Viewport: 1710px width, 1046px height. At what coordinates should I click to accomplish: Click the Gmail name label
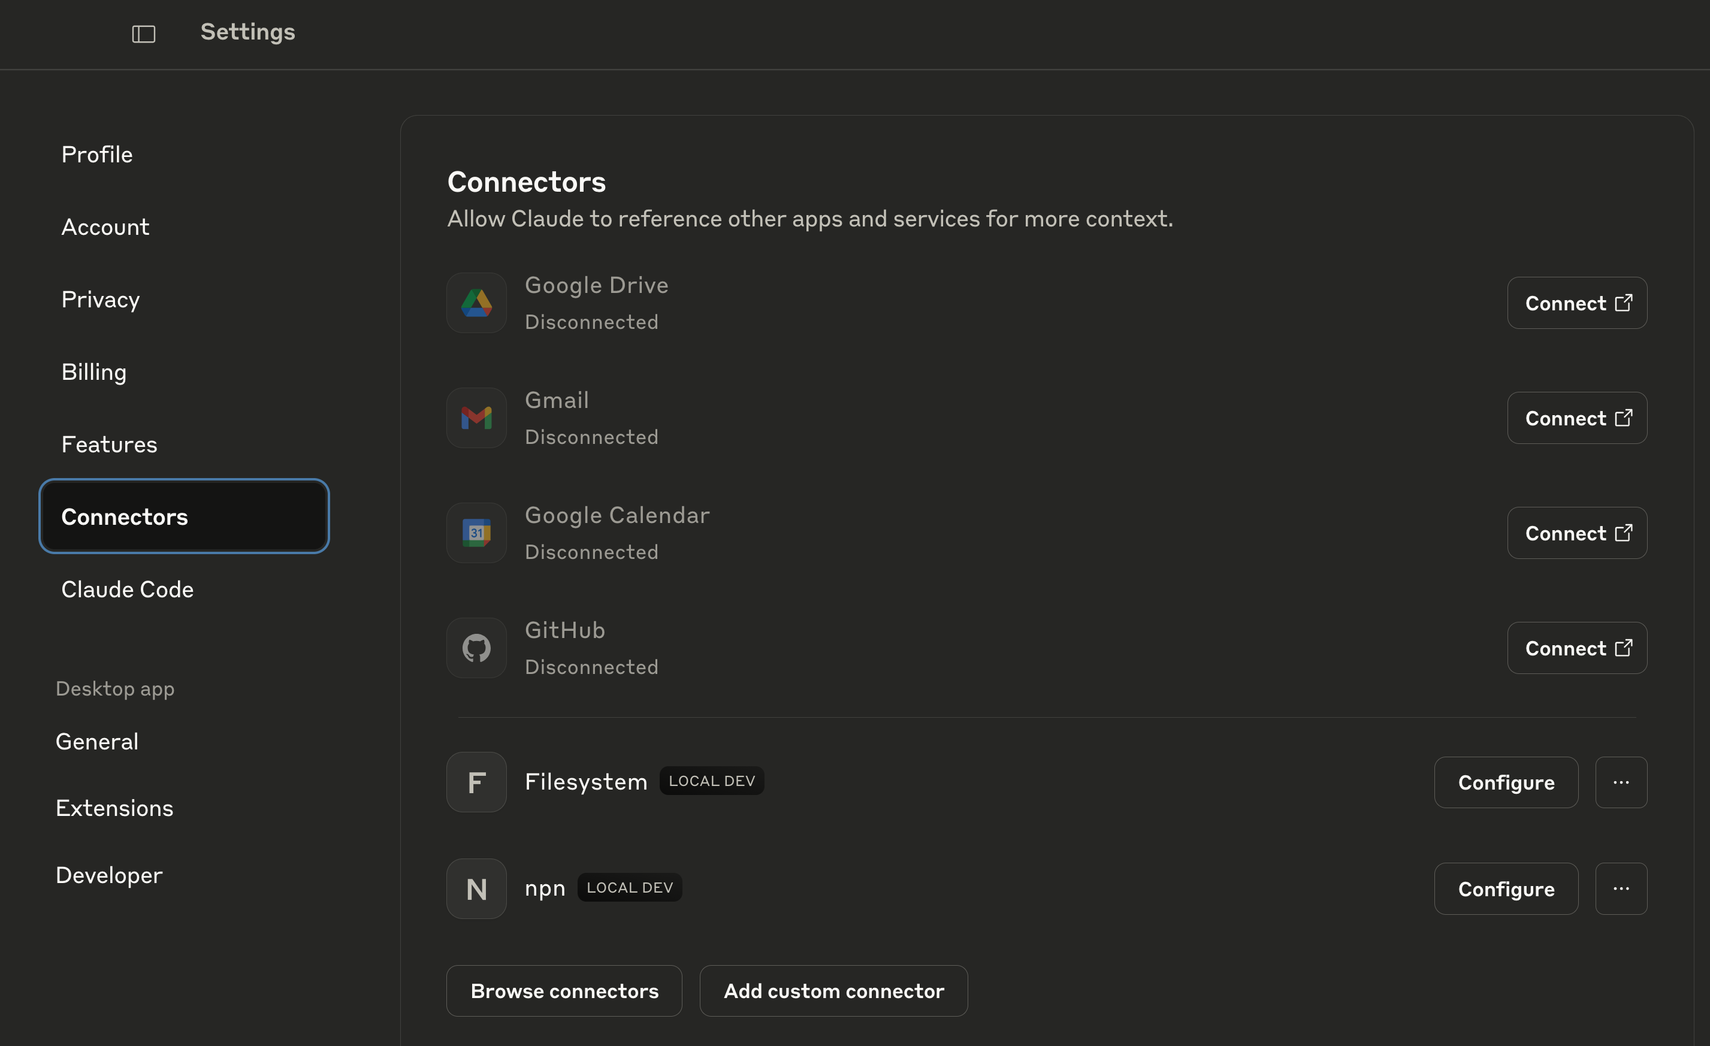coord(557,401)
